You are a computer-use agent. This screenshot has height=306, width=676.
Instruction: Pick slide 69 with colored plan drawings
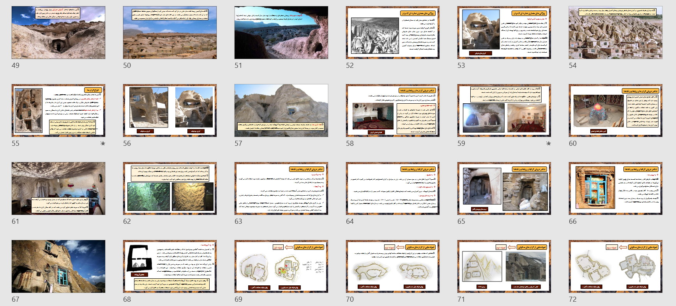coord(281,267)
